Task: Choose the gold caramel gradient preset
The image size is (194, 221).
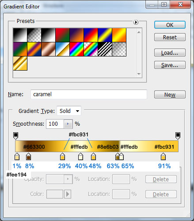Action: [20, 64]
